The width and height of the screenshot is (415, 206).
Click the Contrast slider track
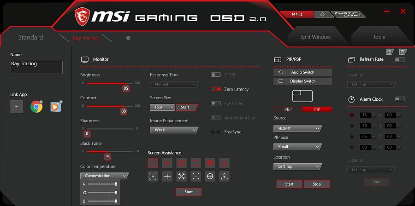110,106
